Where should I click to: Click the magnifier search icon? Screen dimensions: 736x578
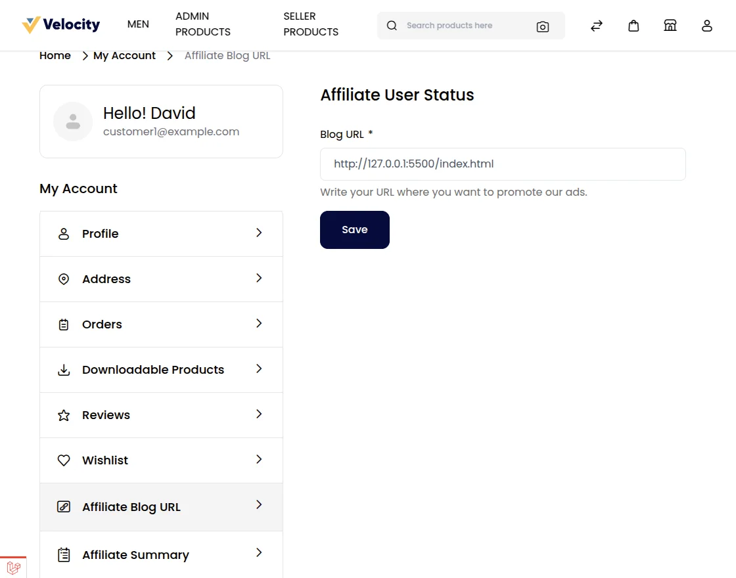point(392,26)
